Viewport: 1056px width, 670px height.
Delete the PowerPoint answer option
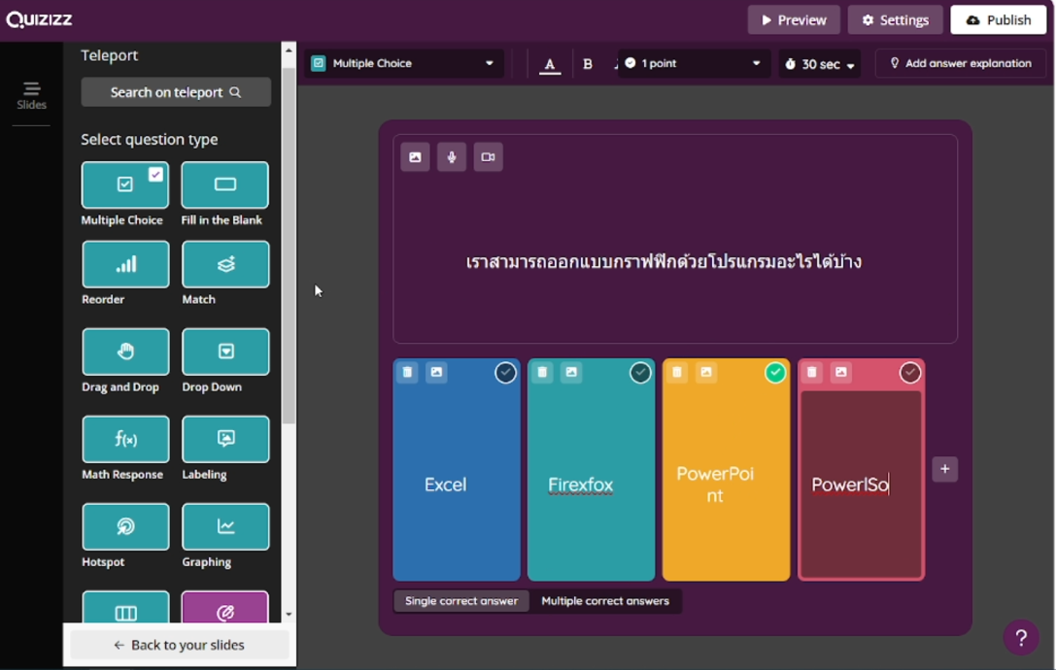[677, 372]
